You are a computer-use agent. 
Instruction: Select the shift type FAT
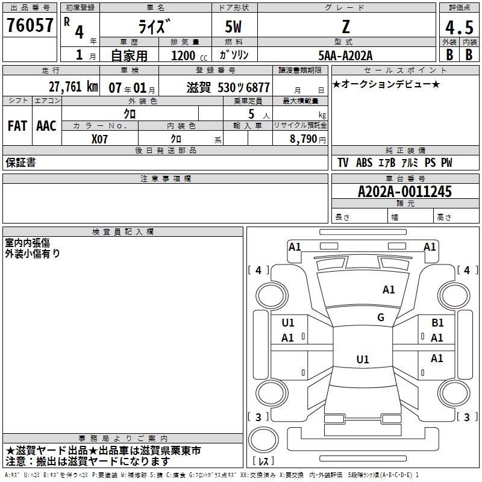[17, 126]
